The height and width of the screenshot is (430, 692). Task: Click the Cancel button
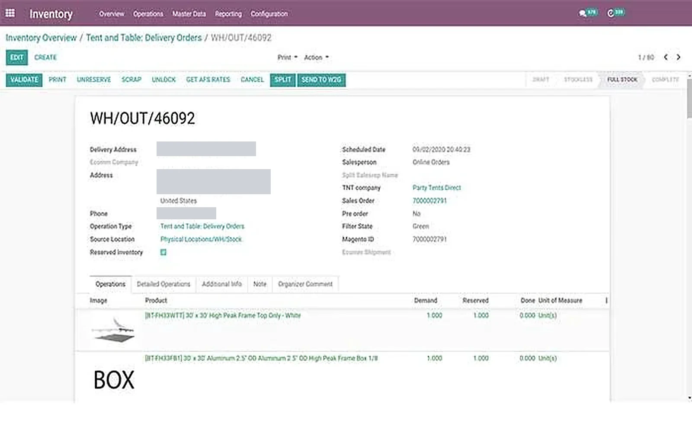pyautogui.click(x=252, y=80)
